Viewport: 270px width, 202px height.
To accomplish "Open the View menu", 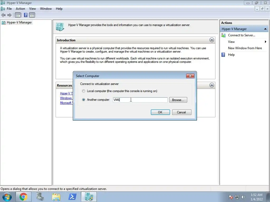I will pyautogui.click(x=32, y=9).
